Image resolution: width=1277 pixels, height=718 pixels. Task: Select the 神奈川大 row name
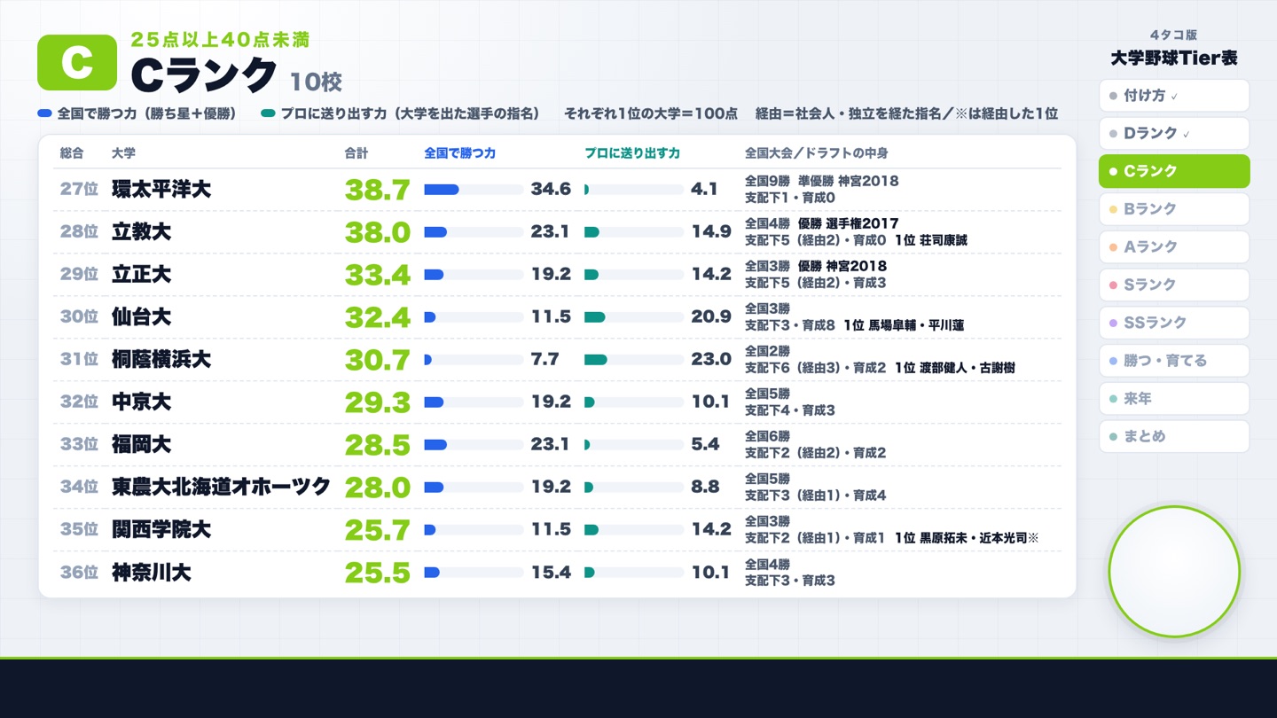point(152,573)
